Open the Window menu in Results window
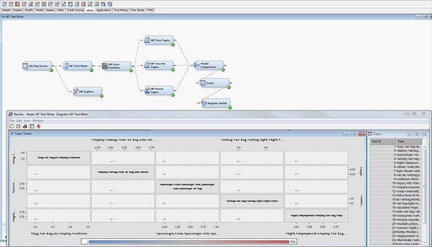Viewport: 432px width, 247px height. tap(38, 121)
